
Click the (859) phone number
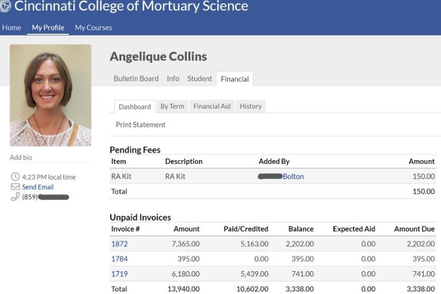(x=46, y=197)
